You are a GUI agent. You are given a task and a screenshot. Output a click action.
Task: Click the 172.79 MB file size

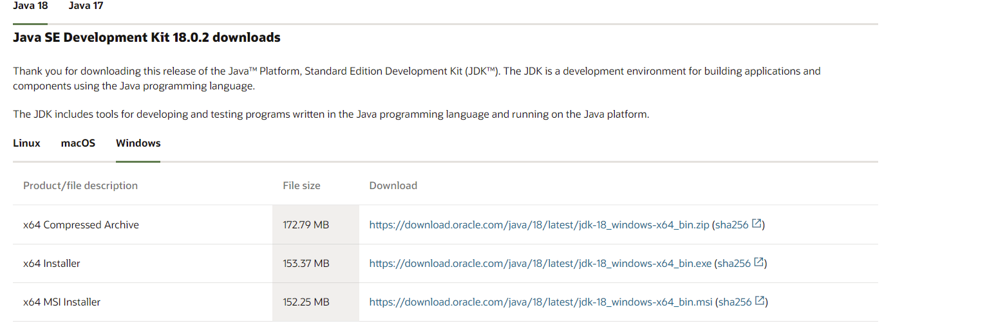[x=306, y=225]
